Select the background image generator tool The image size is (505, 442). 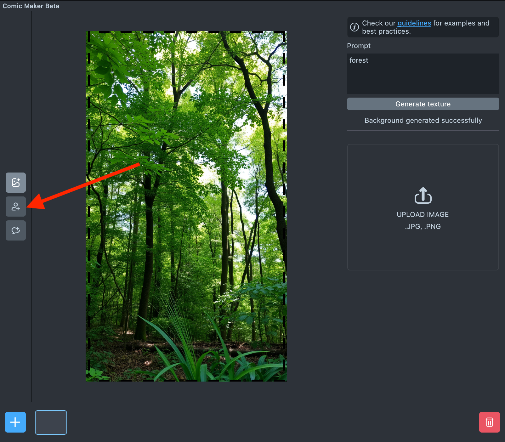[x=16, y=183]
